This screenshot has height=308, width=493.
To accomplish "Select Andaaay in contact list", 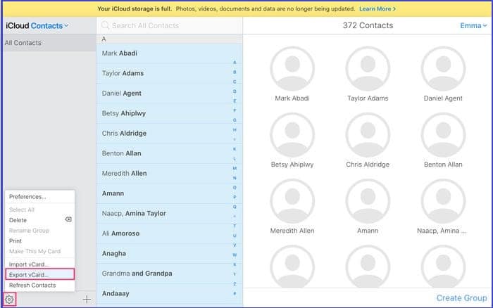I will point(169,293).
